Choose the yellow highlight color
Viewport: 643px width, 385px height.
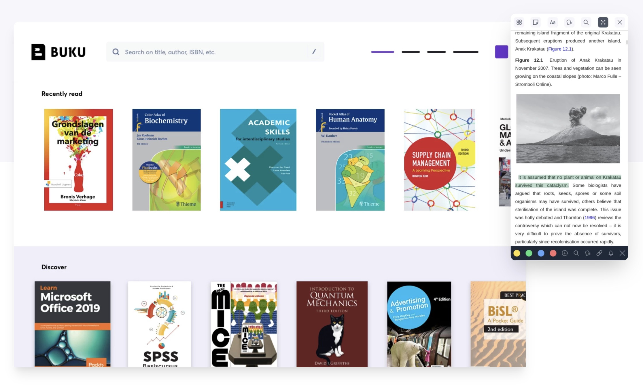point(517,253)
